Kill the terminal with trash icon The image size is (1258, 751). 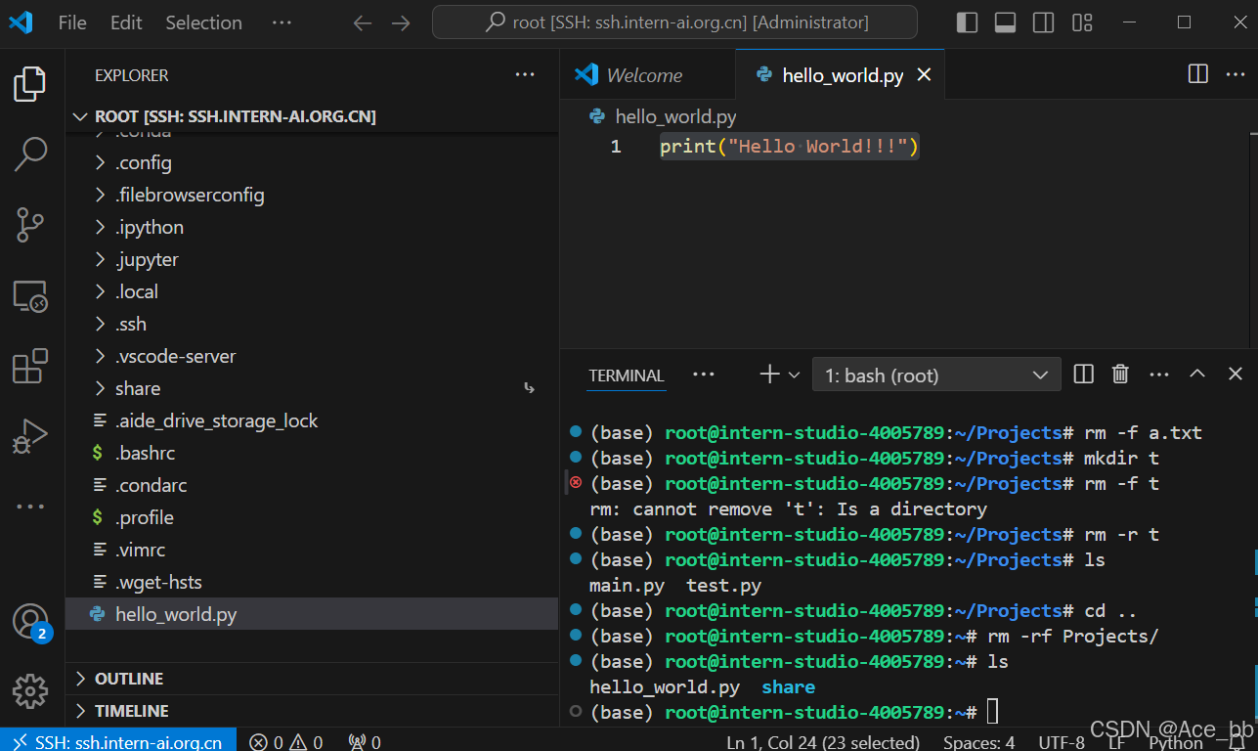[1121, 375]
